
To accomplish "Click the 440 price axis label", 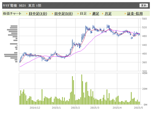I will pyautogui.click(x=144, y=45).
